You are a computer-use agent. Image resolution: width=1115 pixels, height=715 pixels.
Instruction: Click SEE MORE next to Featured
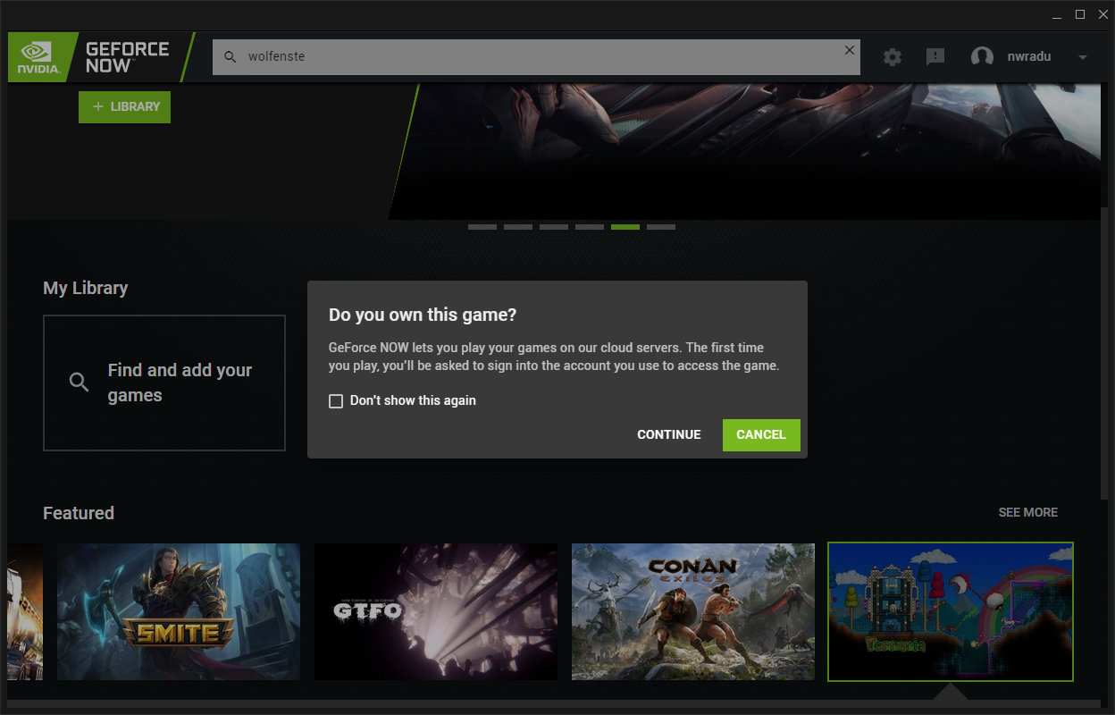1027,512
